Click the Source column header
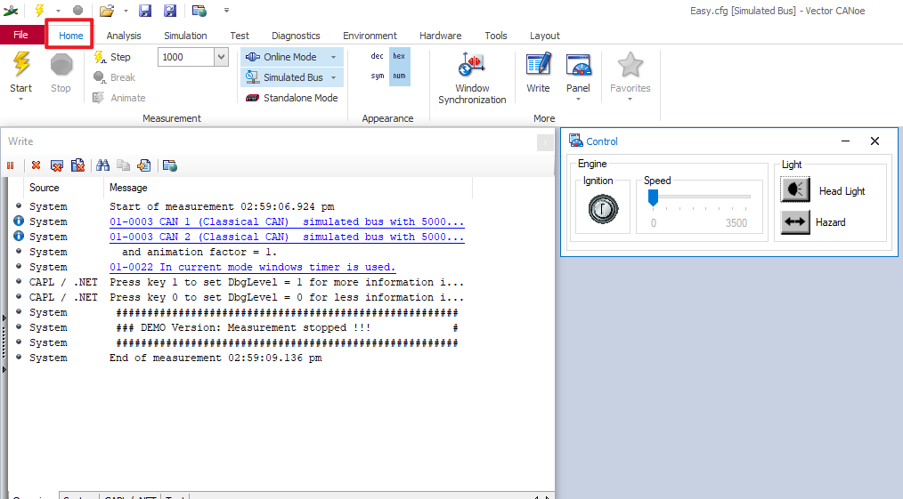903x499 pixels. click(x=63, y=188)
